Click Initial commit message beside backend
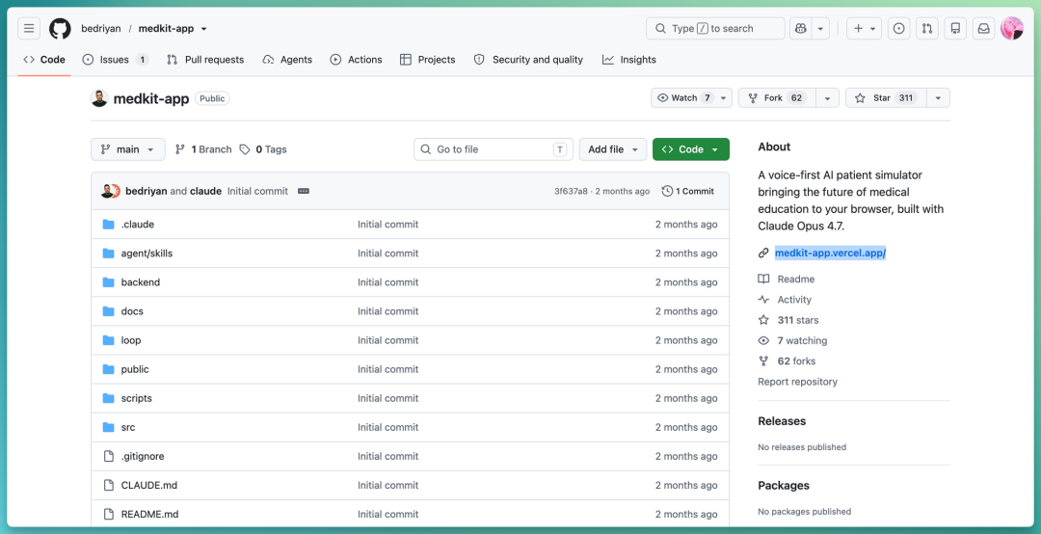The image size is (1041, 534). pyautogui.click(x=387, y=282)
